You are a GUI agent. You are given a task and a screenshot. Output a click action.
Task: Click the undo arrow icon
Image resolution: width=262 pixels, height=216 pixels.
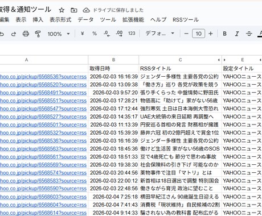click(x=2, y=34)
